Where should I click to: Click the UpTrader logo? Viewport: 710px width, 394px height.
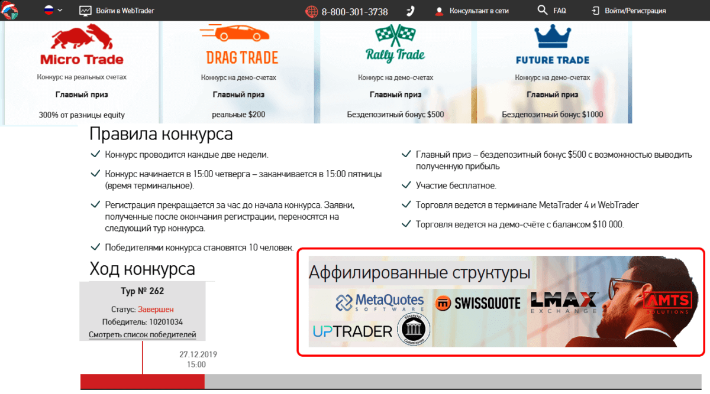click(351, 331)
